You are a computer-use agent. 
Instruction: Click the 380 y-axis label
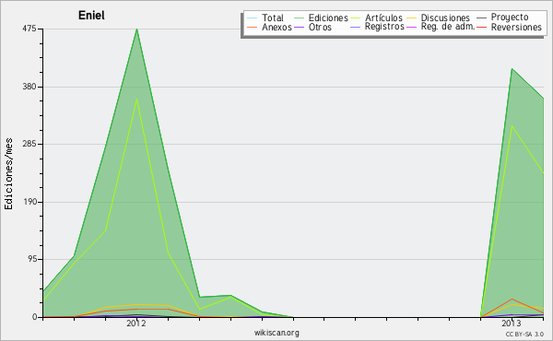[x=29, y=87]
